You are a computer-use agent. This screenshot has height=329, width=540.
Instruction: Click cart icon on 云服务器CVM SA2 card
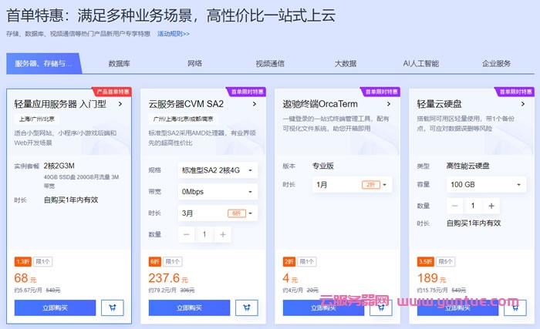click(x=248, y=307)
